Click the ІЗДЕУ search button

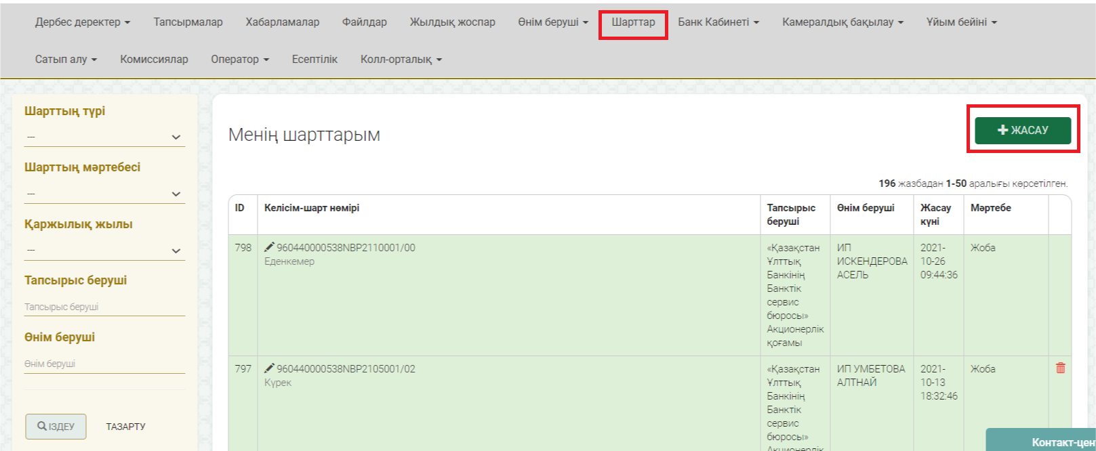(x=56, y=427)
